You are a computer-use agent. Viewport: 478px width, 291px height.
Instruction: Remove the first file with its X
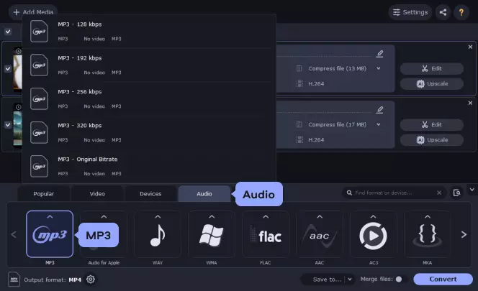(x=470, y=47)
